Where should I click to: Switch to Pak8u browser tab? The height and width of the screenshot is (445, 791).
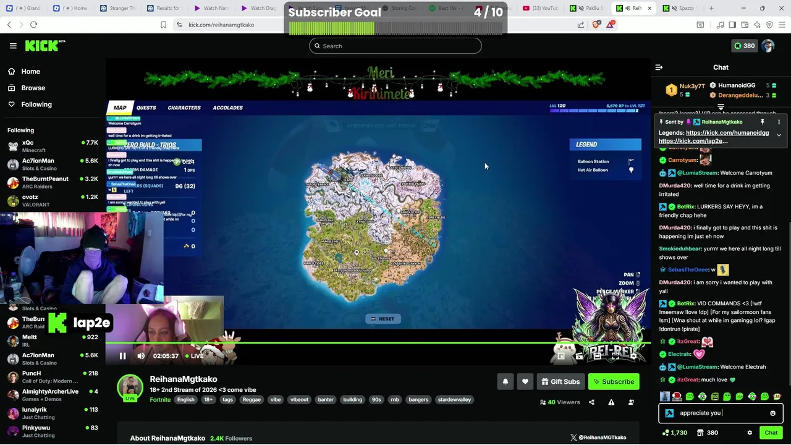click(x=587, y=8)
